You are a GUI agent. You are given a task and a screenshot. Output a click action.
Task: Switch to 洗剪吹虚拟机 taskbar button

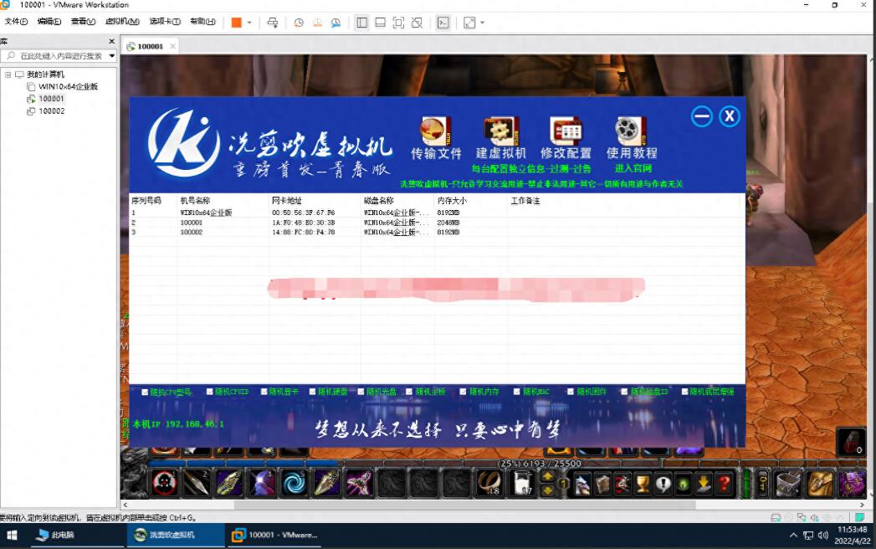tap(176, 535)
